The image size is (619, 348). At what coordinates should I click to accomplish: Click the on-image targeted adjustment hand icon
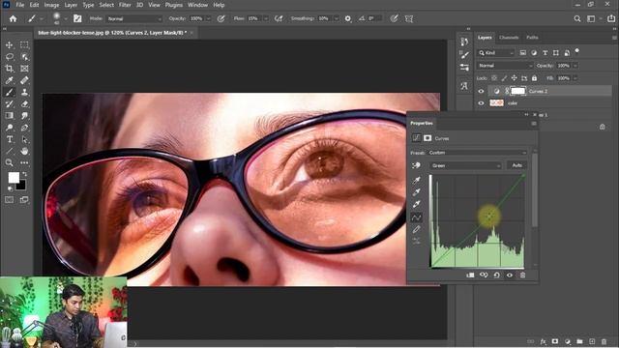point(416,165)
